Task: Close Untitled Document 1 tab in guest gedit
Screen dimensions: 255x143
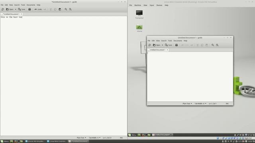Action: pos(167,50)
